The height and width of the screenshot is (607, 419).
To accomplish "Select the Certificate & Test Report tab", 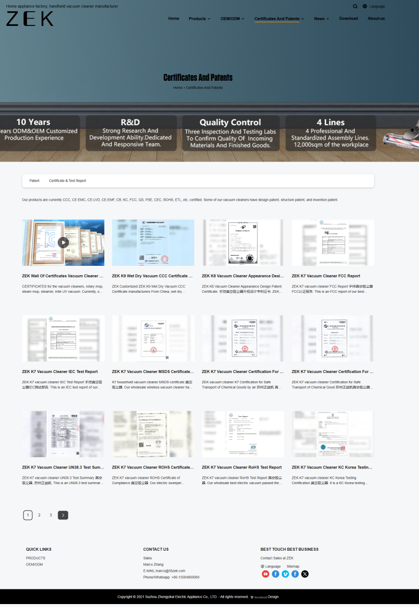I will click(67, 181).
